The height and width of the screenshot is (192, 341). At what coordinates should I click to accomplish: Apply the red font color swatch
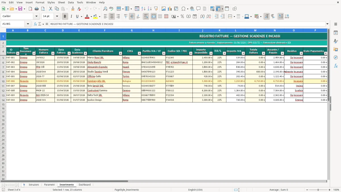pyautogui.click(x=87, y=16)
